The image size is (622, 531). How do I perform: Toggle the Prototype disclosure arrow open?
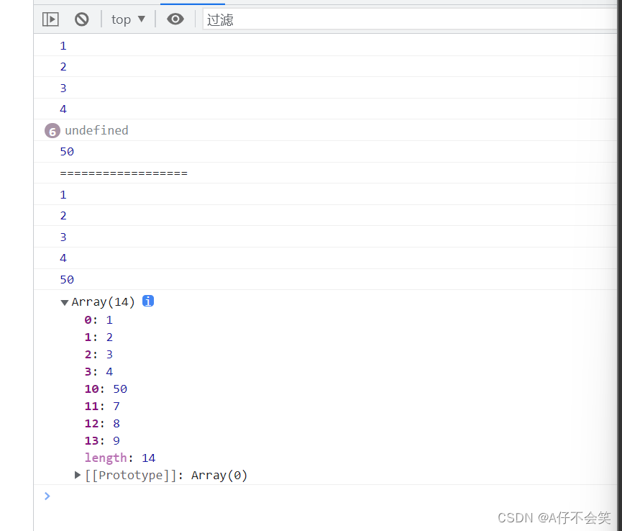click(77, 475)
